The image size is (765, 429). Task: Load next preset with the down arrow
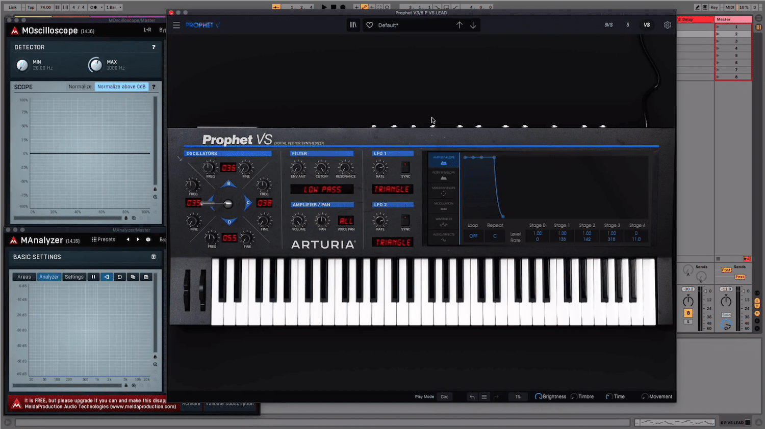tap(473, 25)
